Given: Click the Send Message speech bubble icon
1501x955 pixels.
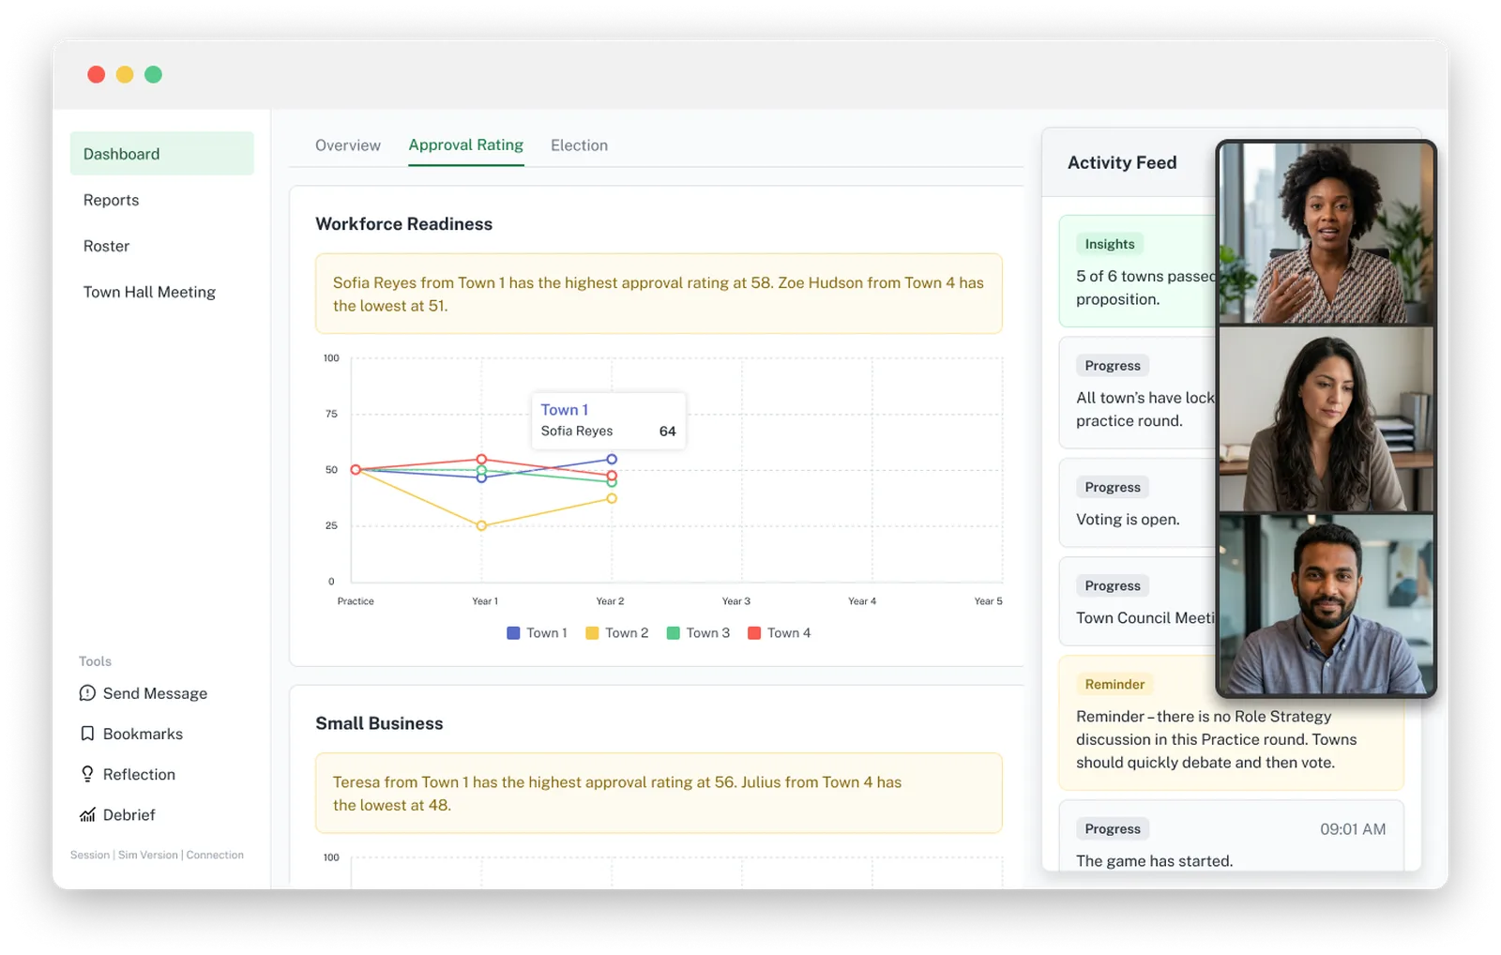Looking at the screenshot, I should [87, 693].
